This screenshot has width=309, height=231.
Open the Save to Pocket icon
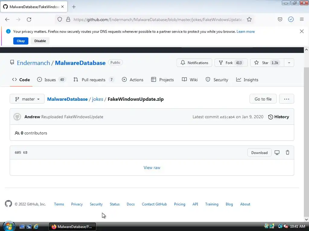[x=280, y=19]
